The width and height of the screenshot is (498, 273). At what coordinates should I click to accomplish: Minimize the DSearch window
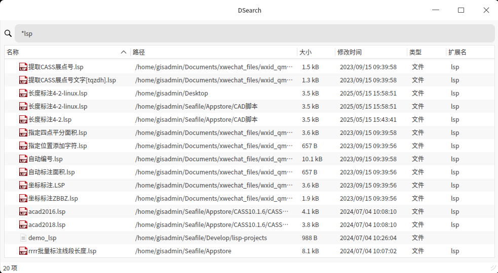tap(436, 10)
